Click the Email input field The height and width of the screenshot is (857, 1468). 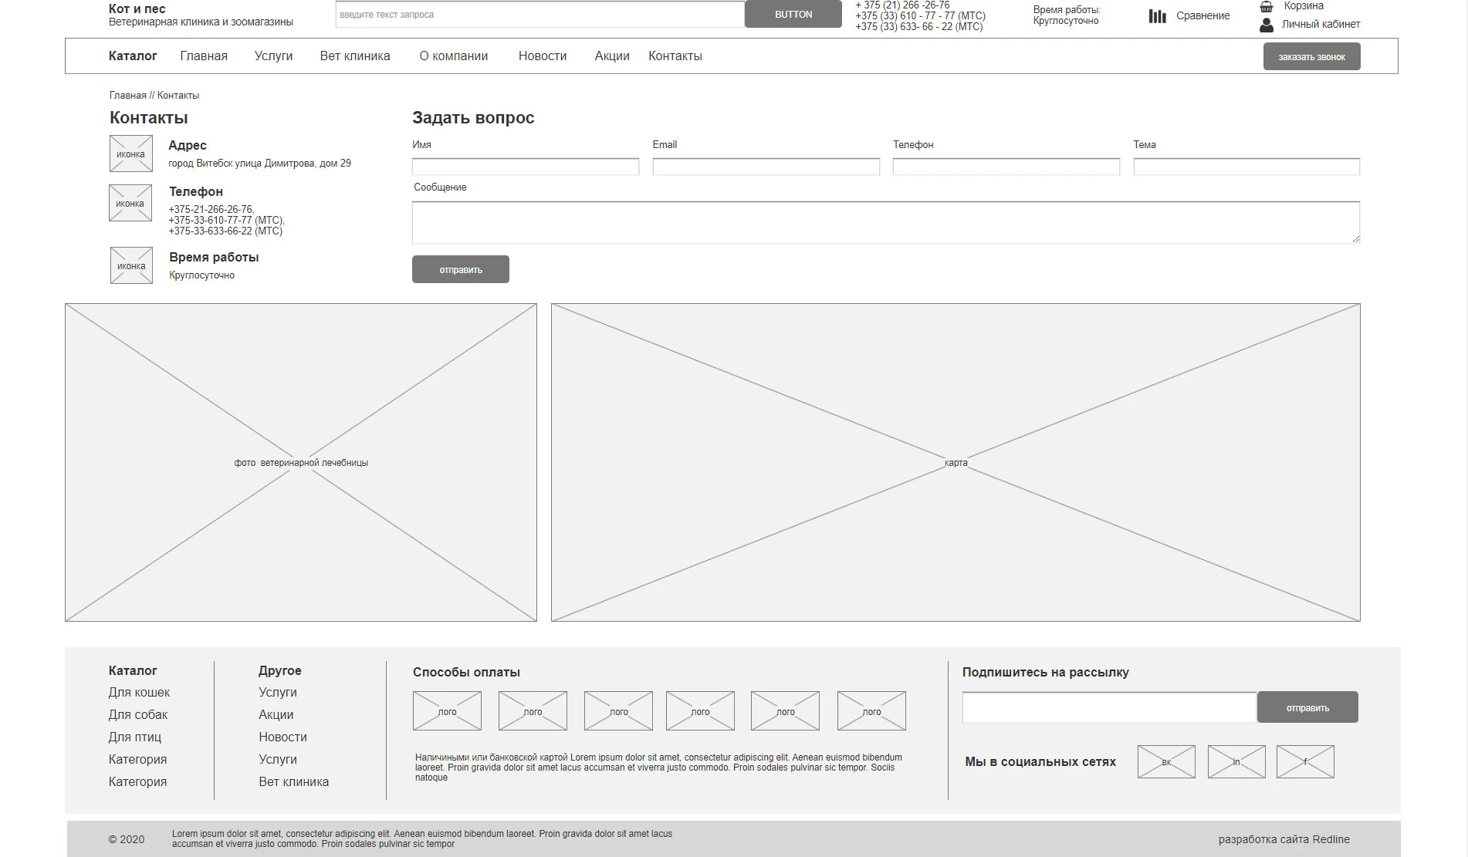[x=766, y=167]
